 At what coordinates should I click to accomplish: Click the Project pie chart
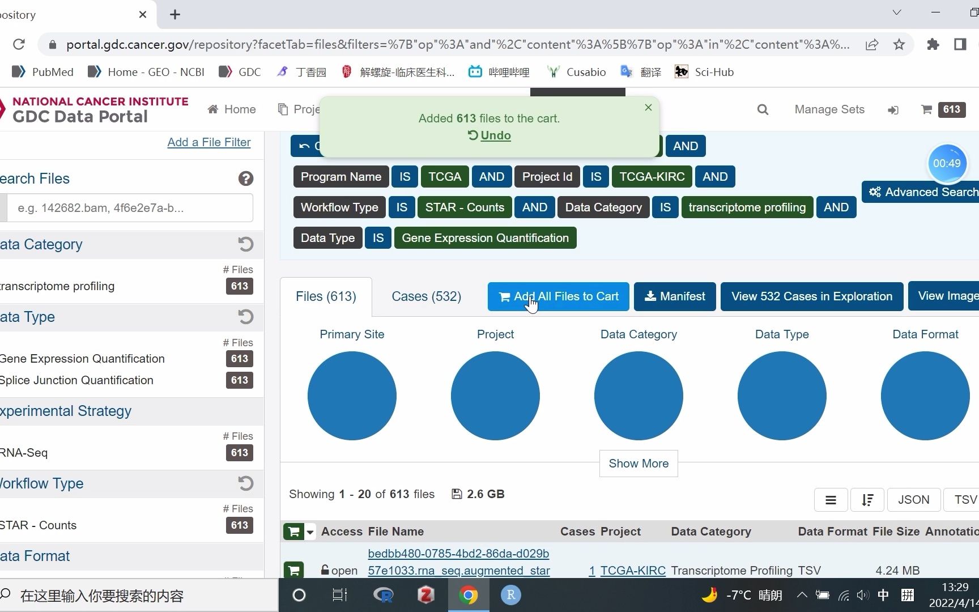click(x=495, y=396)
